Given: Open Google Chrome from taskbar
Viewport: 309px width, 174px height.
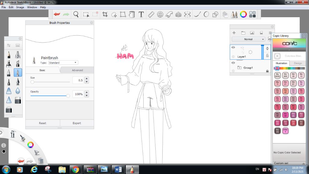Looking at the screenshot, I should coord(75,169).
